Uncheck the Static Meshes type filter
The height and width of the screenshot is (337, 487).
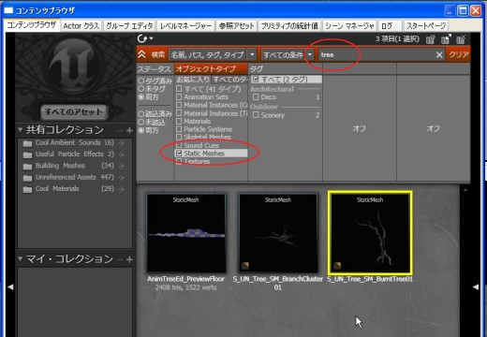tap(179, 154)
